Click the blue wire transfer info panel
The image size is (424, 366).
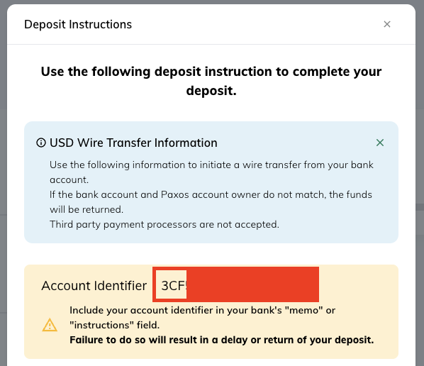211,182
